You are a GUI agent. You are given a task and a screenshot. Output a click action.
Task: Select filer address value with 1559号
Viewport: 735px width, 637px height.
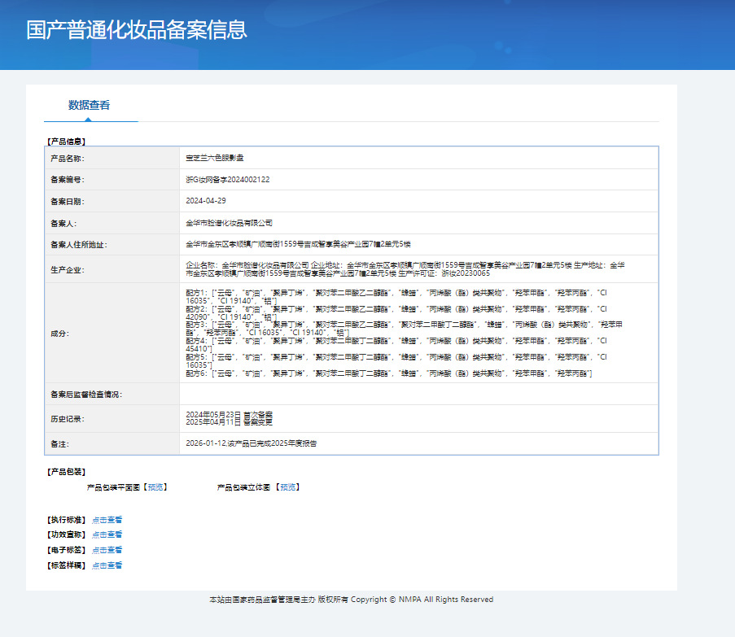[x=298, y=244]
